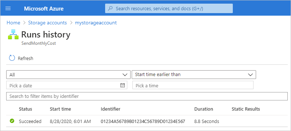The width and height of the screenshot is (291, 131).
Task: Focus the Pick a time field
Action: click(193, 86)
